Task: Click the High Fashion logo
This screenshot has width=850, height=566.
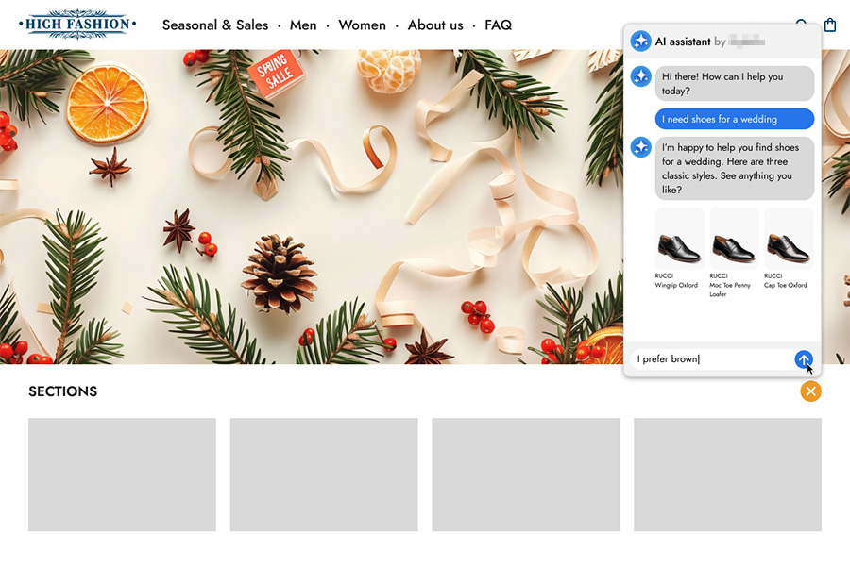Action: tap(77, 25)
